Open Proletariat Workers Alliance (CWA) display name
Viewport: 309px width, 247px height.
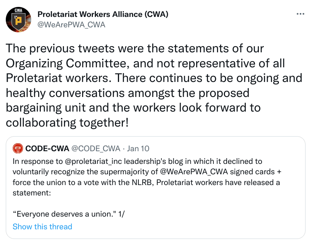pyautogui.click(x=103, y=15)
